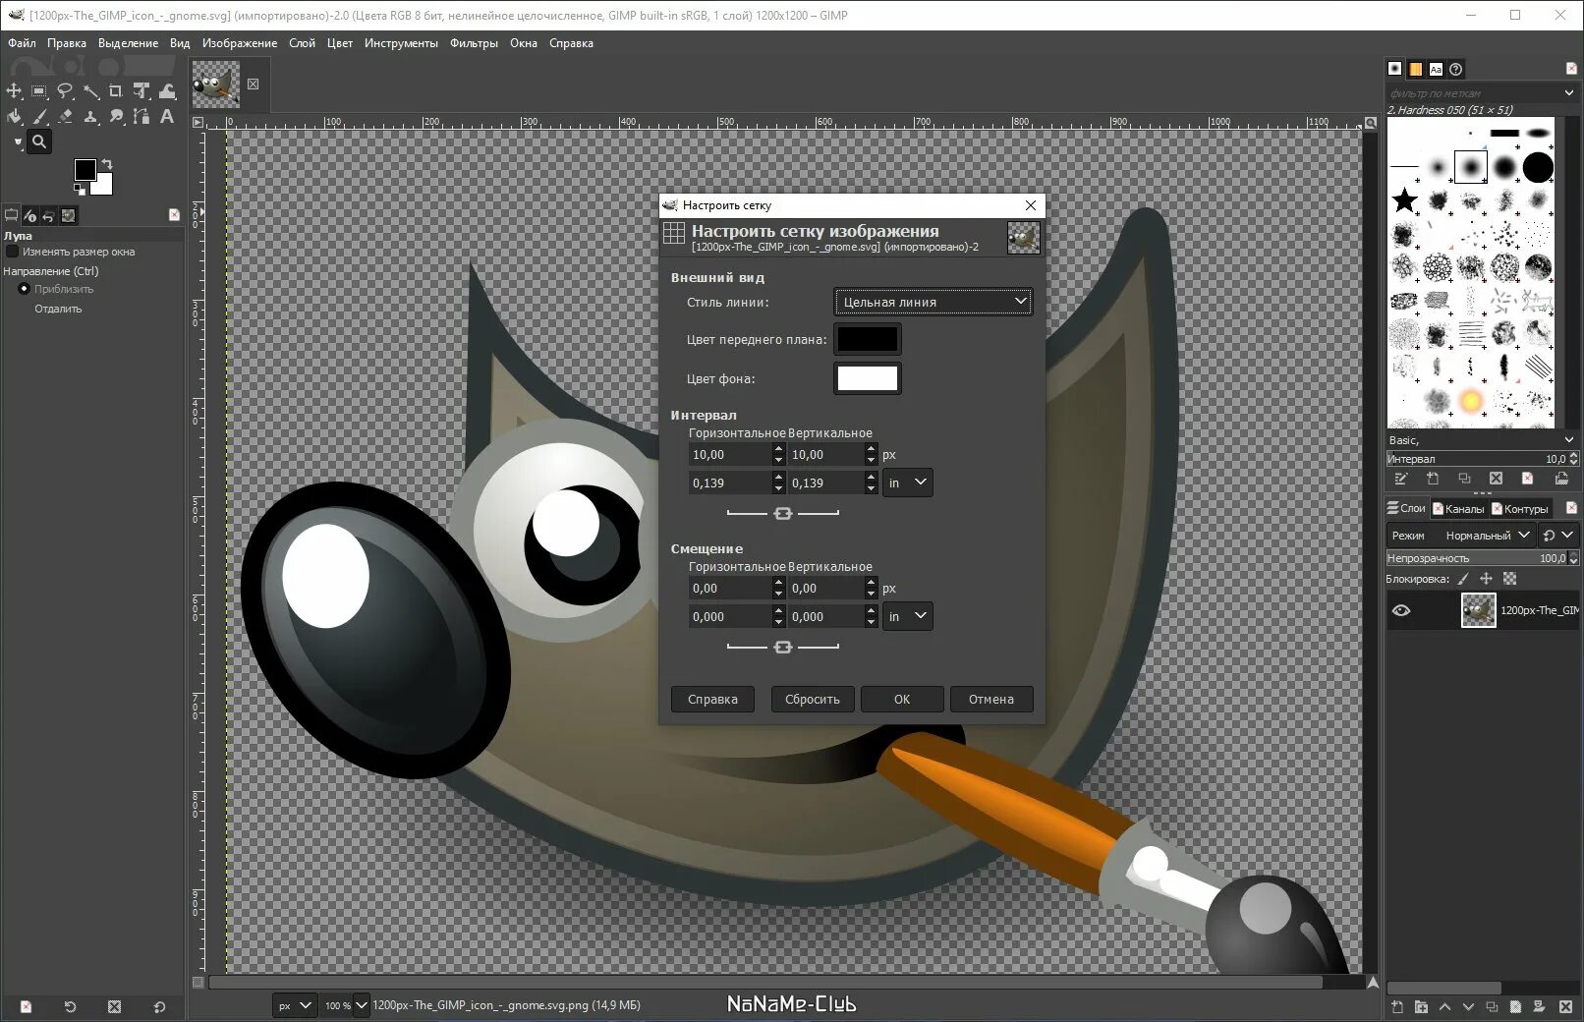This screenshot has width=1584, height=1022.
Task: Open the 'Стиль линии' dropdown
Action: 933,302
